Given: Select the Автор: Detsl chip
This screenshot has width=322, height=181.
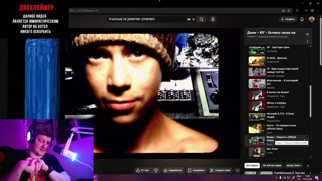Looking at the screenshot, I should point(294,165).
